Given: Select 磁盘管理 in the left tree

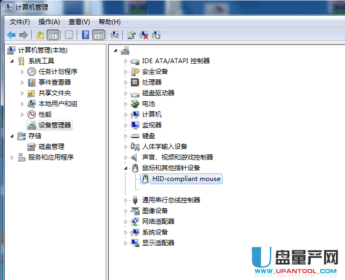Looking at the screenshot, I should (51, 147).
